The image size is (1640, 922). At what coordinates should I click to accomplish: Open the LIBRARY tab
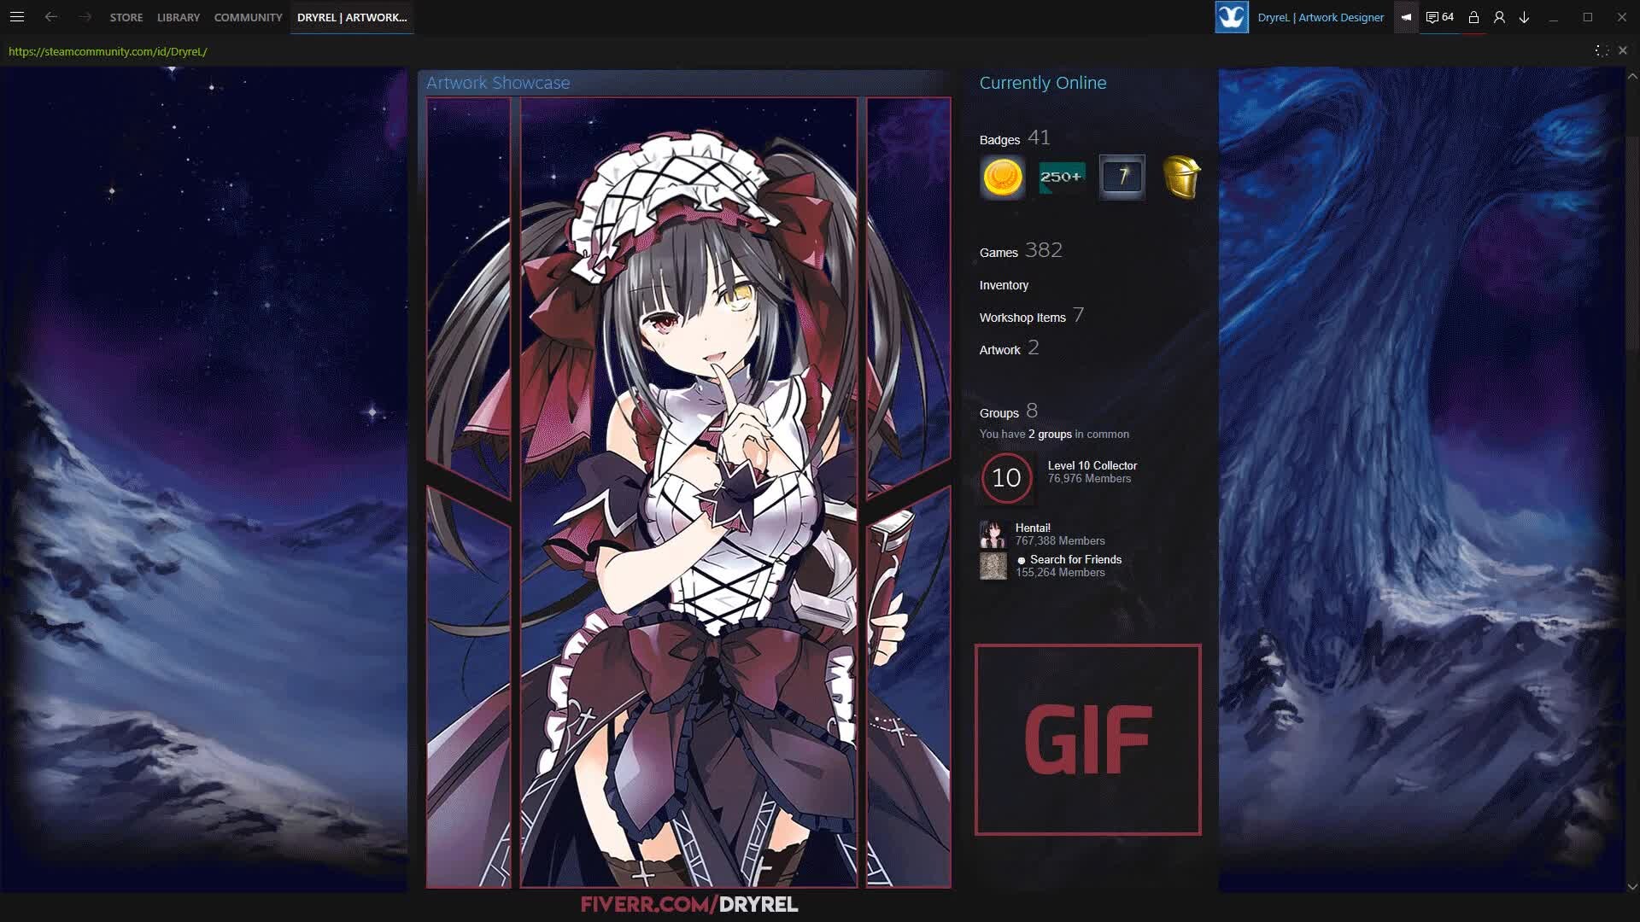tap(179, 17)
